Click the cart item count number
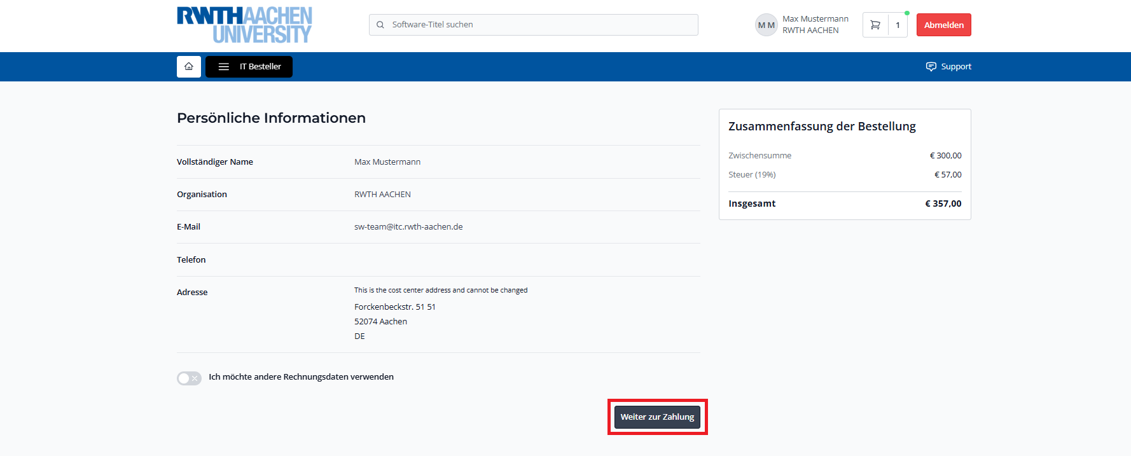The image size is (1131, 456). click(x=898, y=25)
